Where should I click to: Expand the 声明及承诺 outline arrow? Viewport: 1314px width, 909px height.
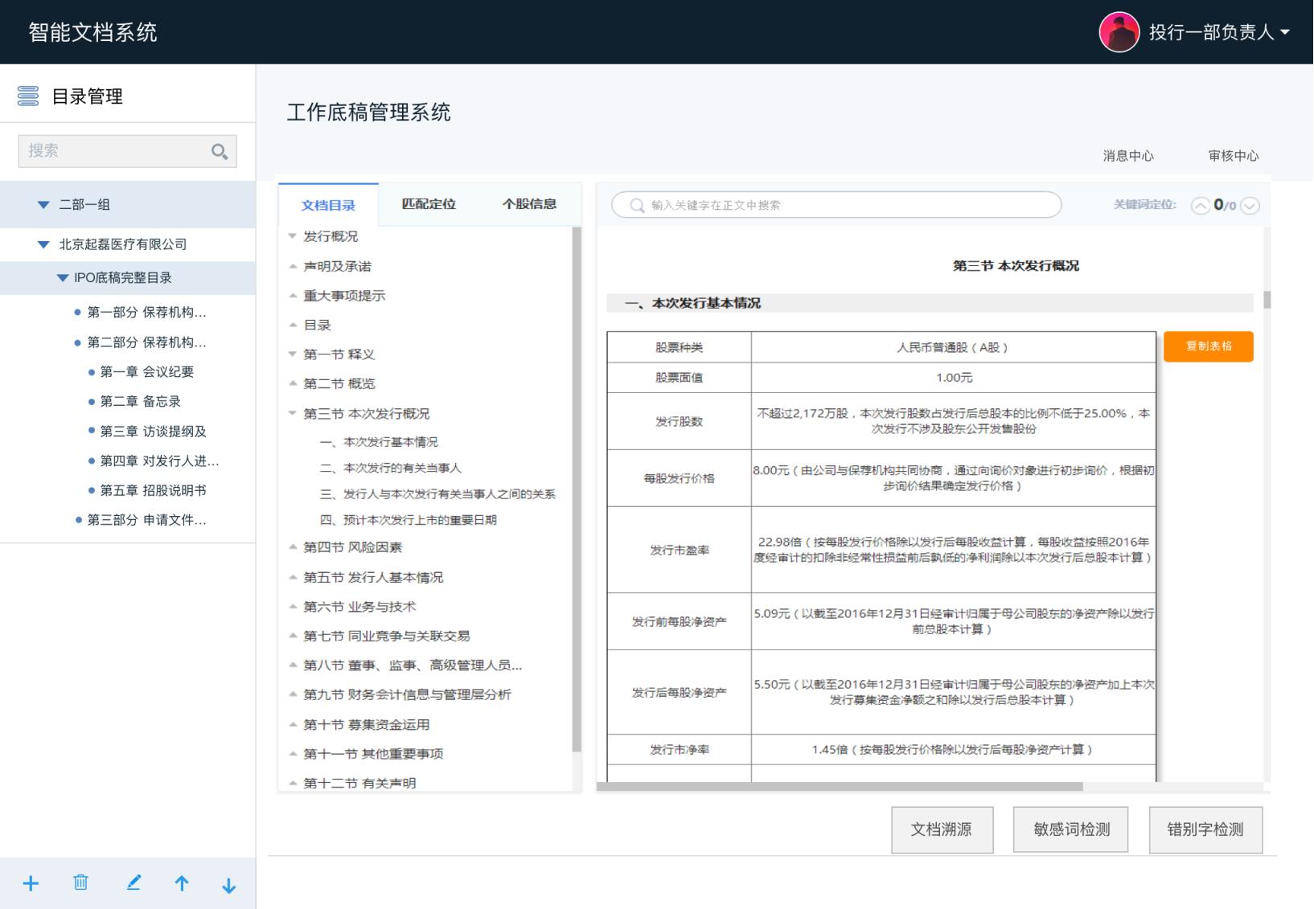(x=293, y=266)
